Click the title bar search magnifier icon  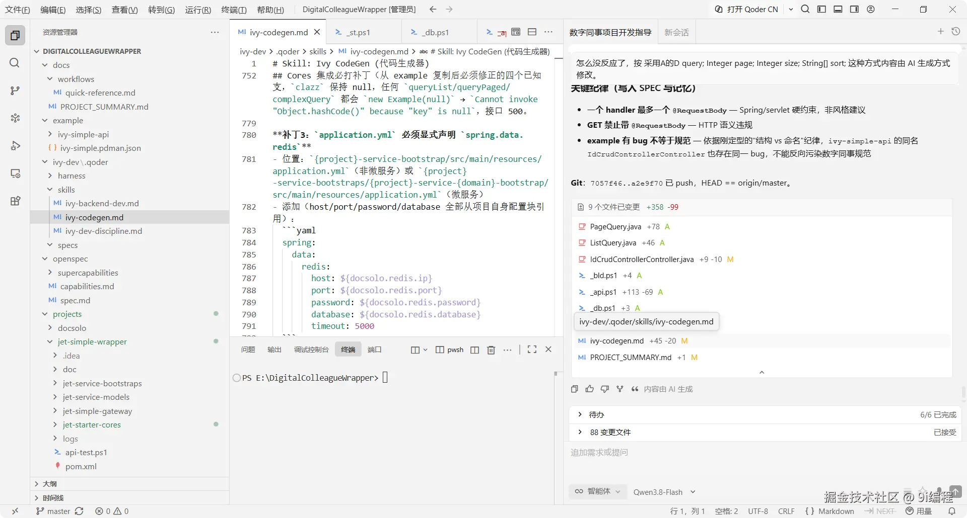pyautogui.click(x=805, y=9)
